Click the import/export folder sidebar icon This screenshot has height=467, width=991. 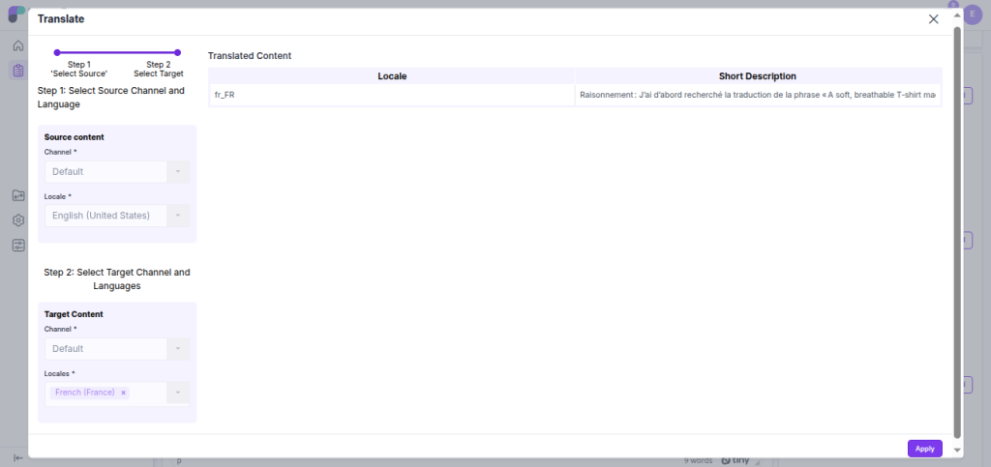click(17, 195)
